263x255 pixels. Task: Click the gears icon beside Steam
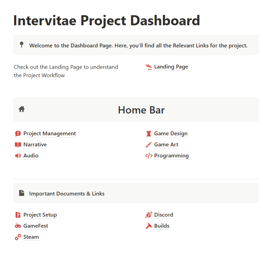(x=18, y=237)
